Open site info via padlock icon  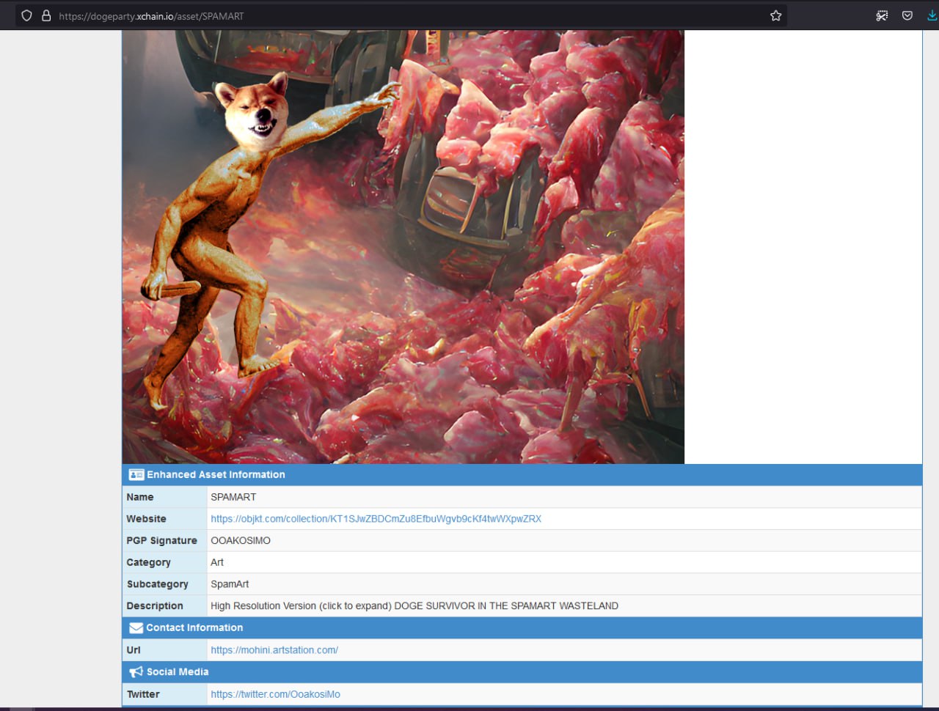[x=46, y=15]
